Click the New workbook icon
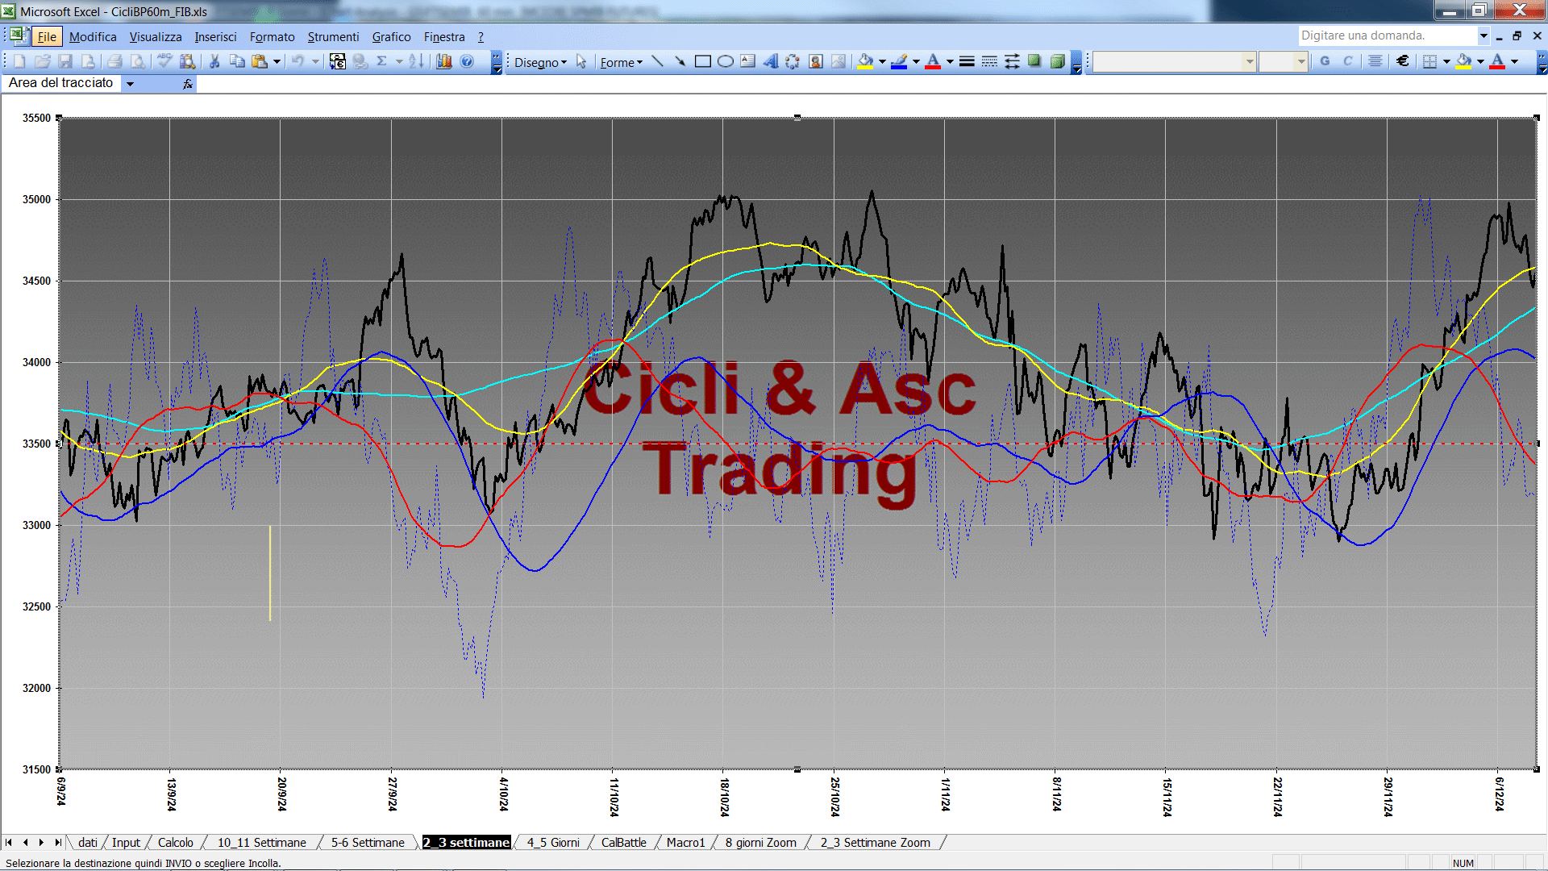Screen dimensions: 1548x871 click(20, 61)
